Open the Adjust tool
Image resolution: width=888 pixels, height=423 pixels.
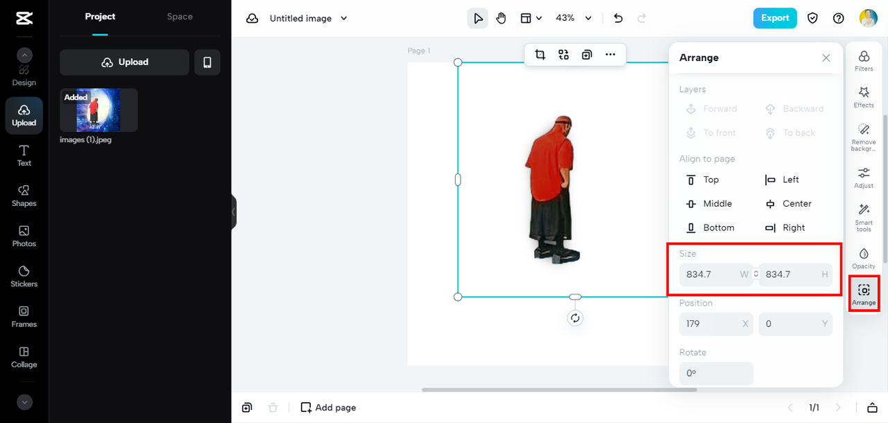tap(864, 178)
